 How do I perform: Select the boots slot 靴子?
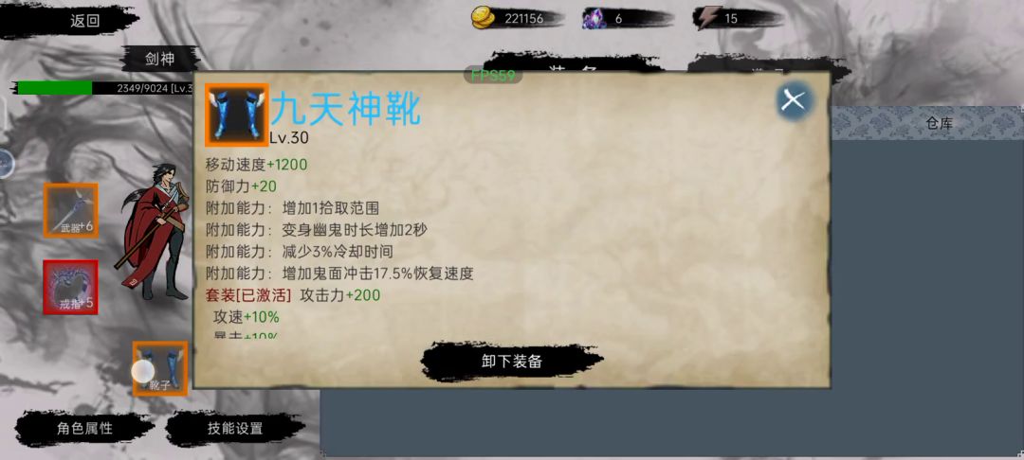click(x=160, y=369)
